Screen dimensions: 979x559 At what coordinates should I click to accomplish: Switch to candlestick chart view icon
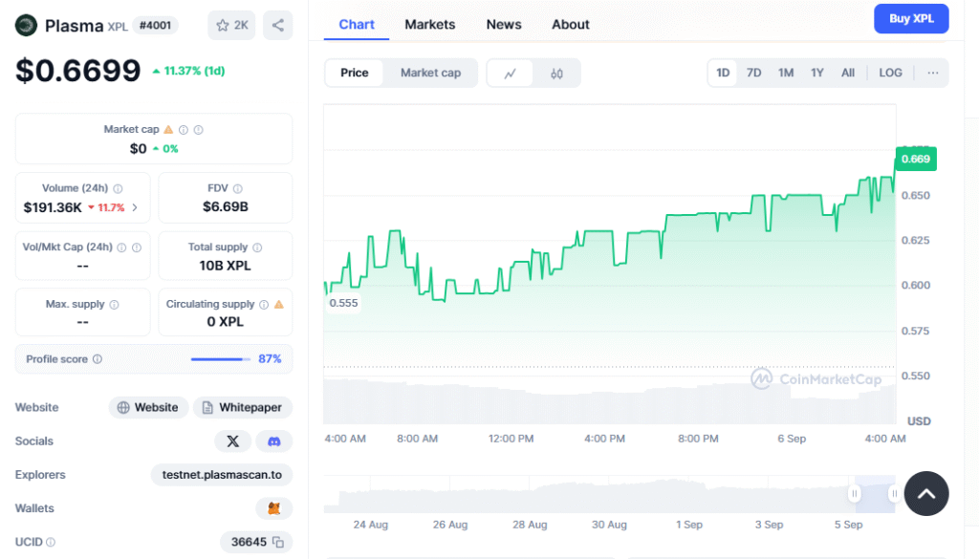pos(556,73)
